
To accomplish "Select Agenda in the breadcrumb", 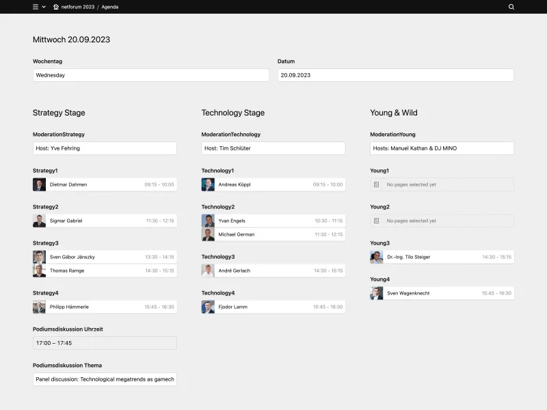I will pyautogui.click(x=109, y=7).
